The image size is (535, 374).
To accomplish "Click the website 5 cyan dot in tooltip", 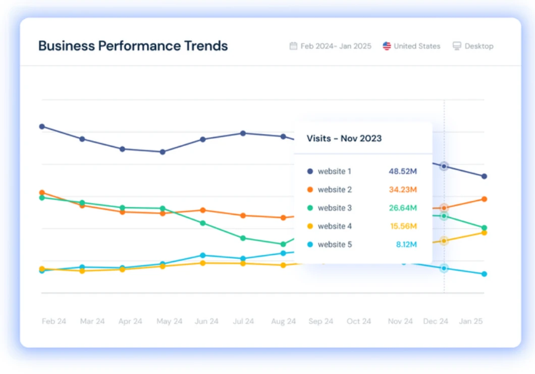I will tap(310, 245).
